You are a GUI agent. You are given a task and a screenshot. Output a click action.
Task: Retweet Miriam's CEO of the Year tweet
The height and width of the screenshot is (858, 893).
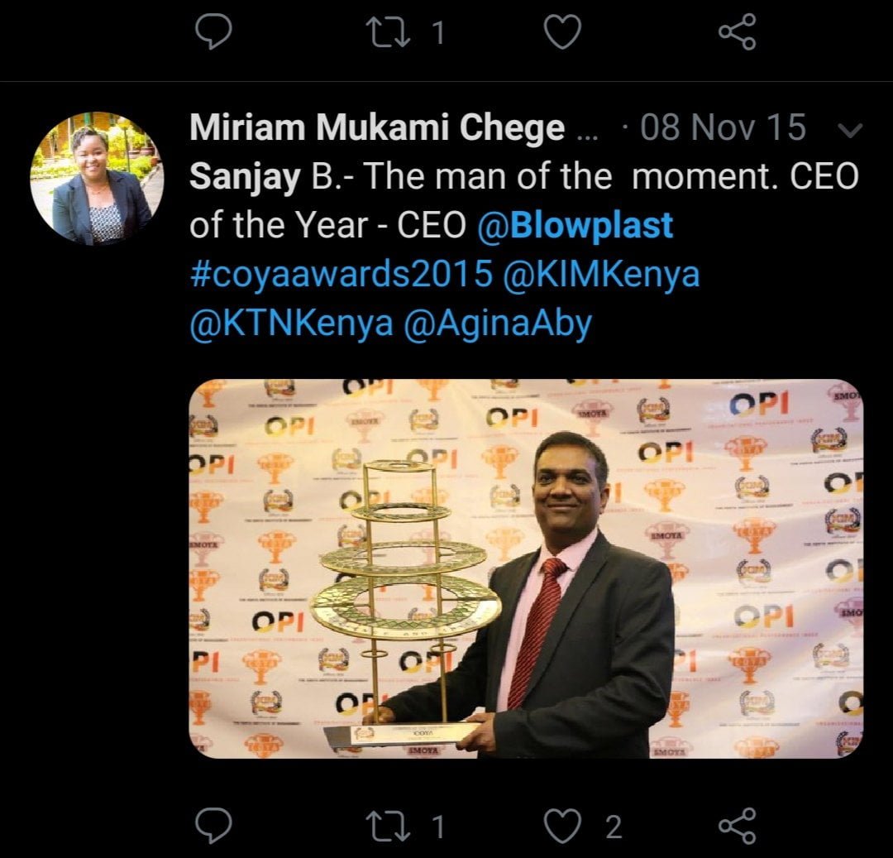(x=388, y=826)
